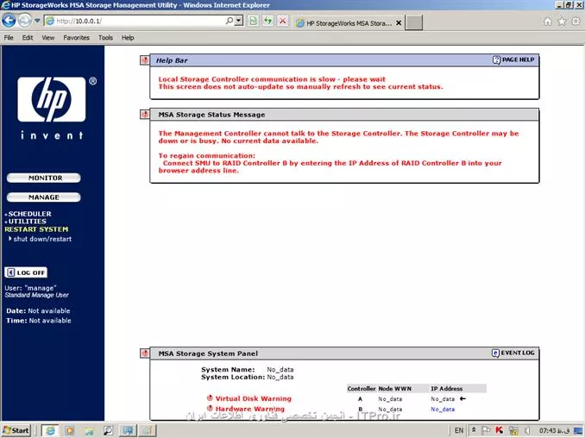Click the PAGE HELP question mark icon
This screenshot has height=438, width=585.
pyautogui.click(x=496, y=59)
